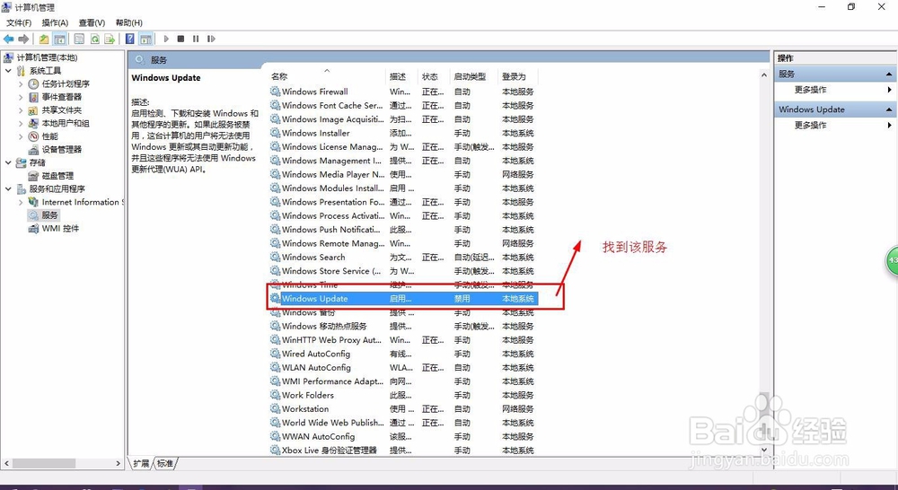Expand the 共享文件夹 node arrow
This screenshot has height=490, width=898.
click(x=21, y=110)
